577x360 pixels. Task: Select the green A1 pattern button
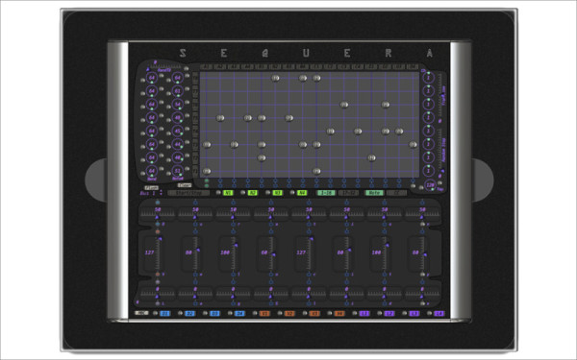[x=228, y=193]
